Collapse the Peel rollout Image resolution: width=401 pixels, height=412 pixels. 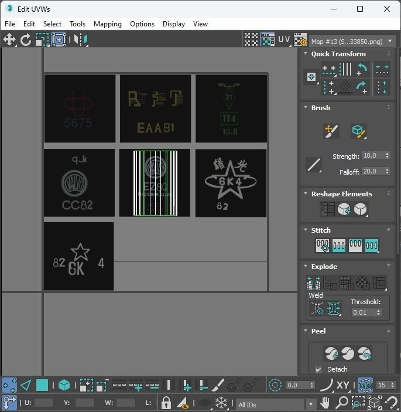pyautogui.click(x=306, y=331)
